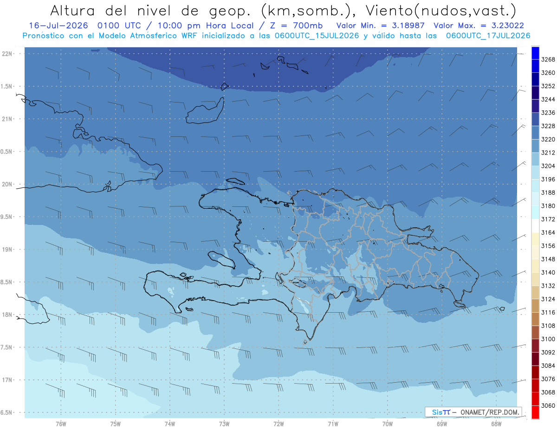This screenshot has width=557, height=430.
Task: Click the "75W" longitude label
Action: coord(115,424)
